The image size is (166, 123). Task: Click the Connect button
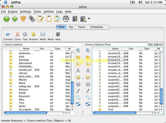click(8, 36)
